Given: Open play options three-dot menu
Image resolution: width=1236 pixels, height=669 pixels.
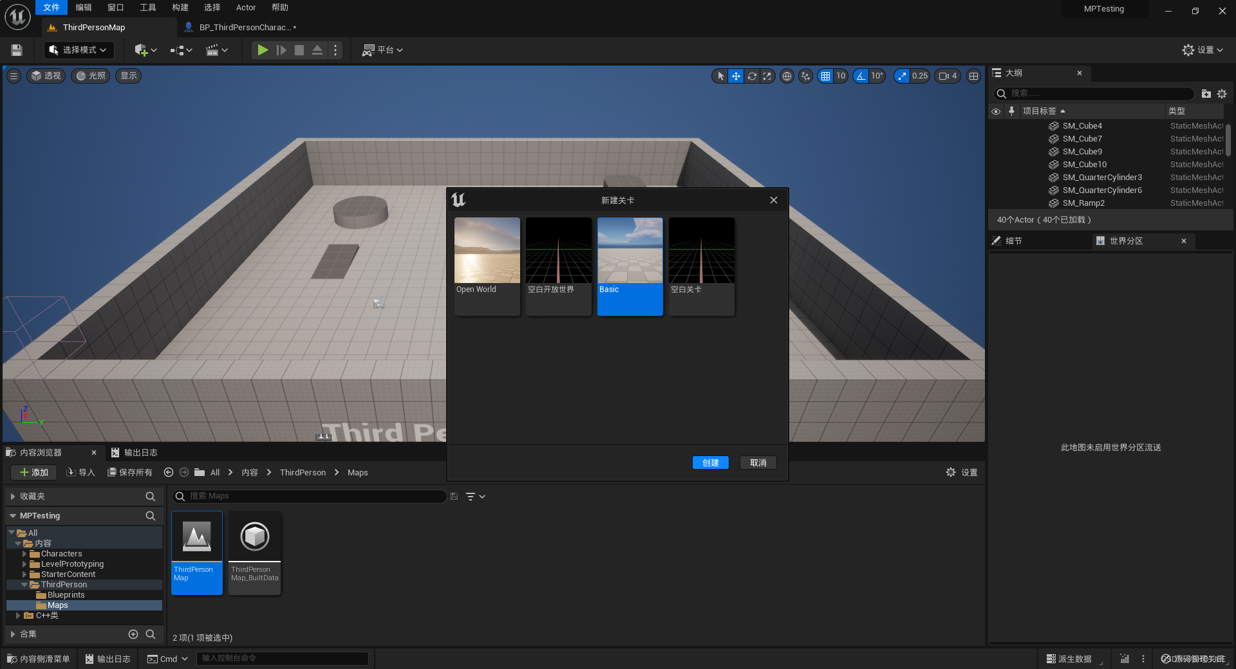Looking at the screenshot, I should tap(335, 50).
